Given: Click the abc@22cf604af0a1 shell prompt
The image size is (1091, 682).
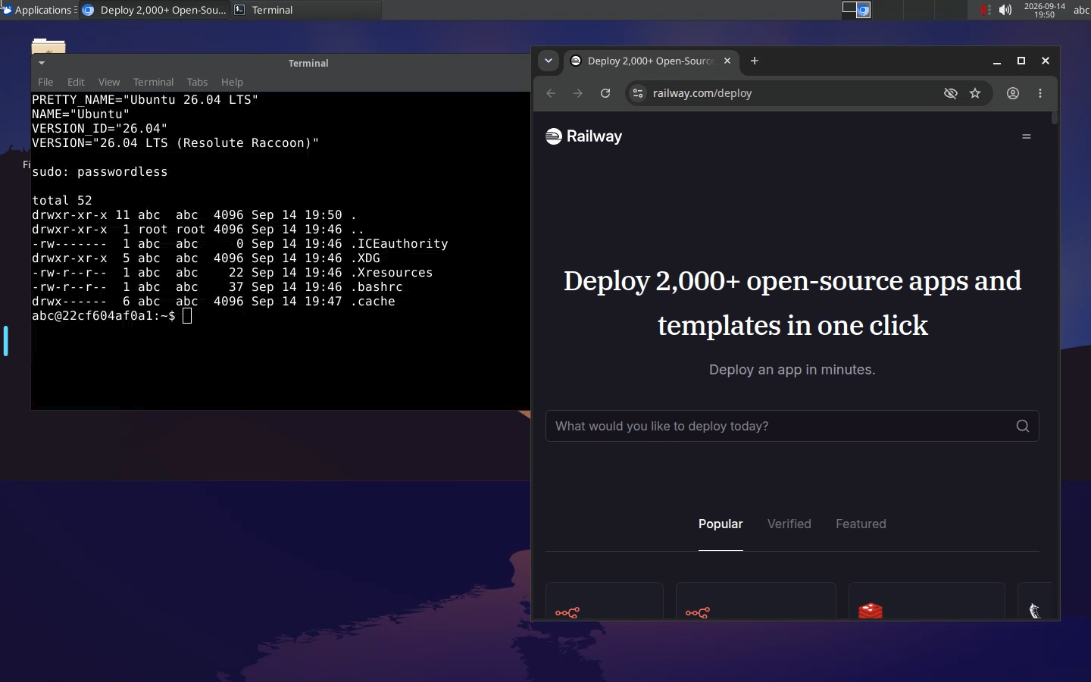Looking at the screenshot, I should point(103,316).
